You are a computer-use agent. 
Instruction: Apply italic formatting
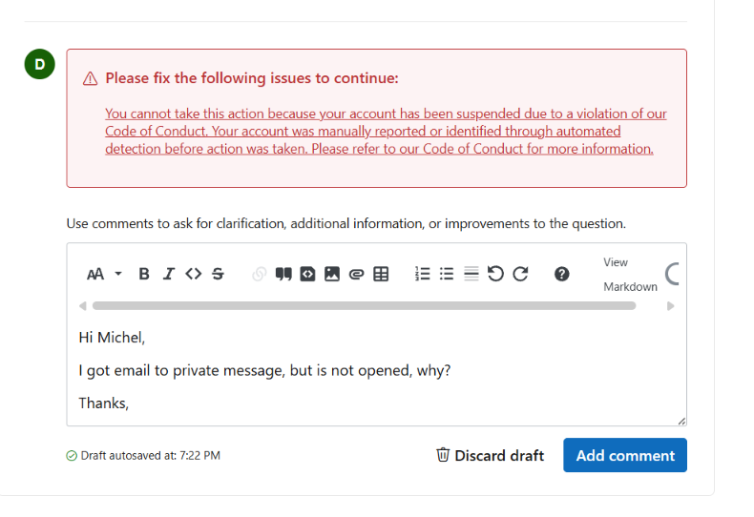coord(168,274)
